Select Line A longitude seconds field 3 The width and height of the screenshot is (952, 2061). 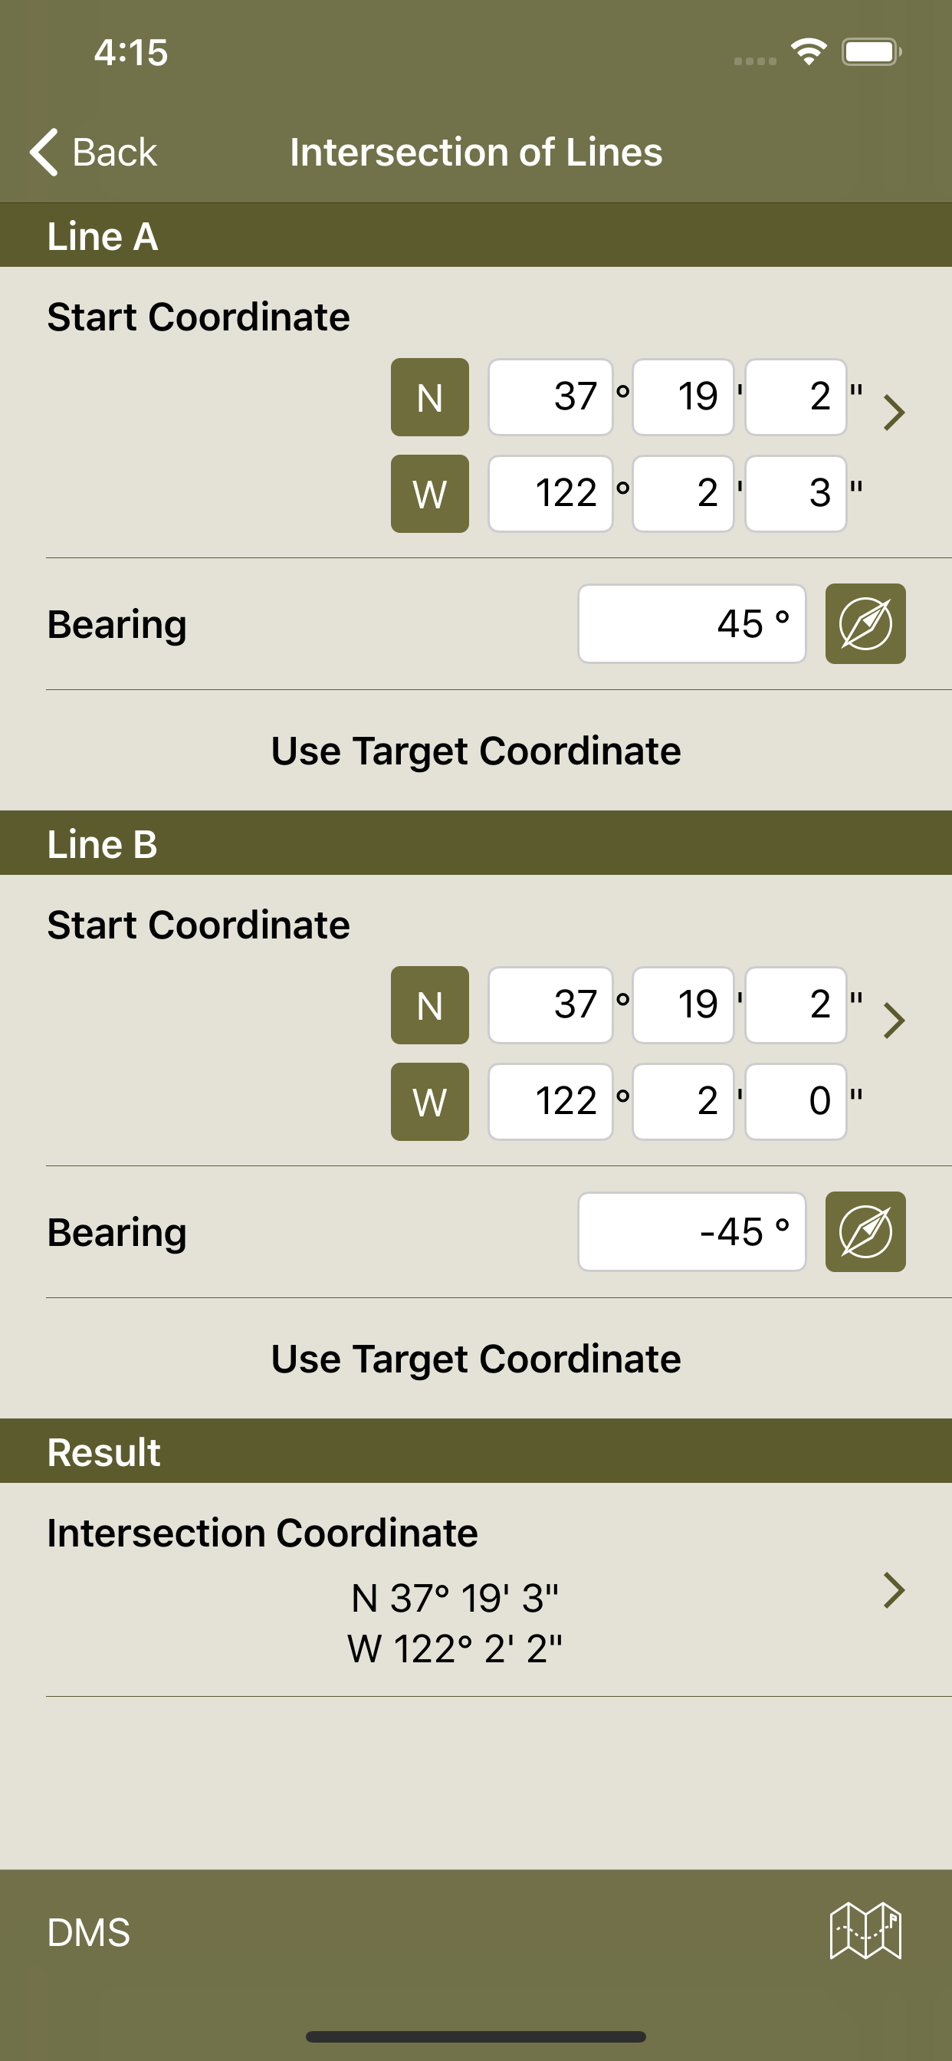coord(796,494)
